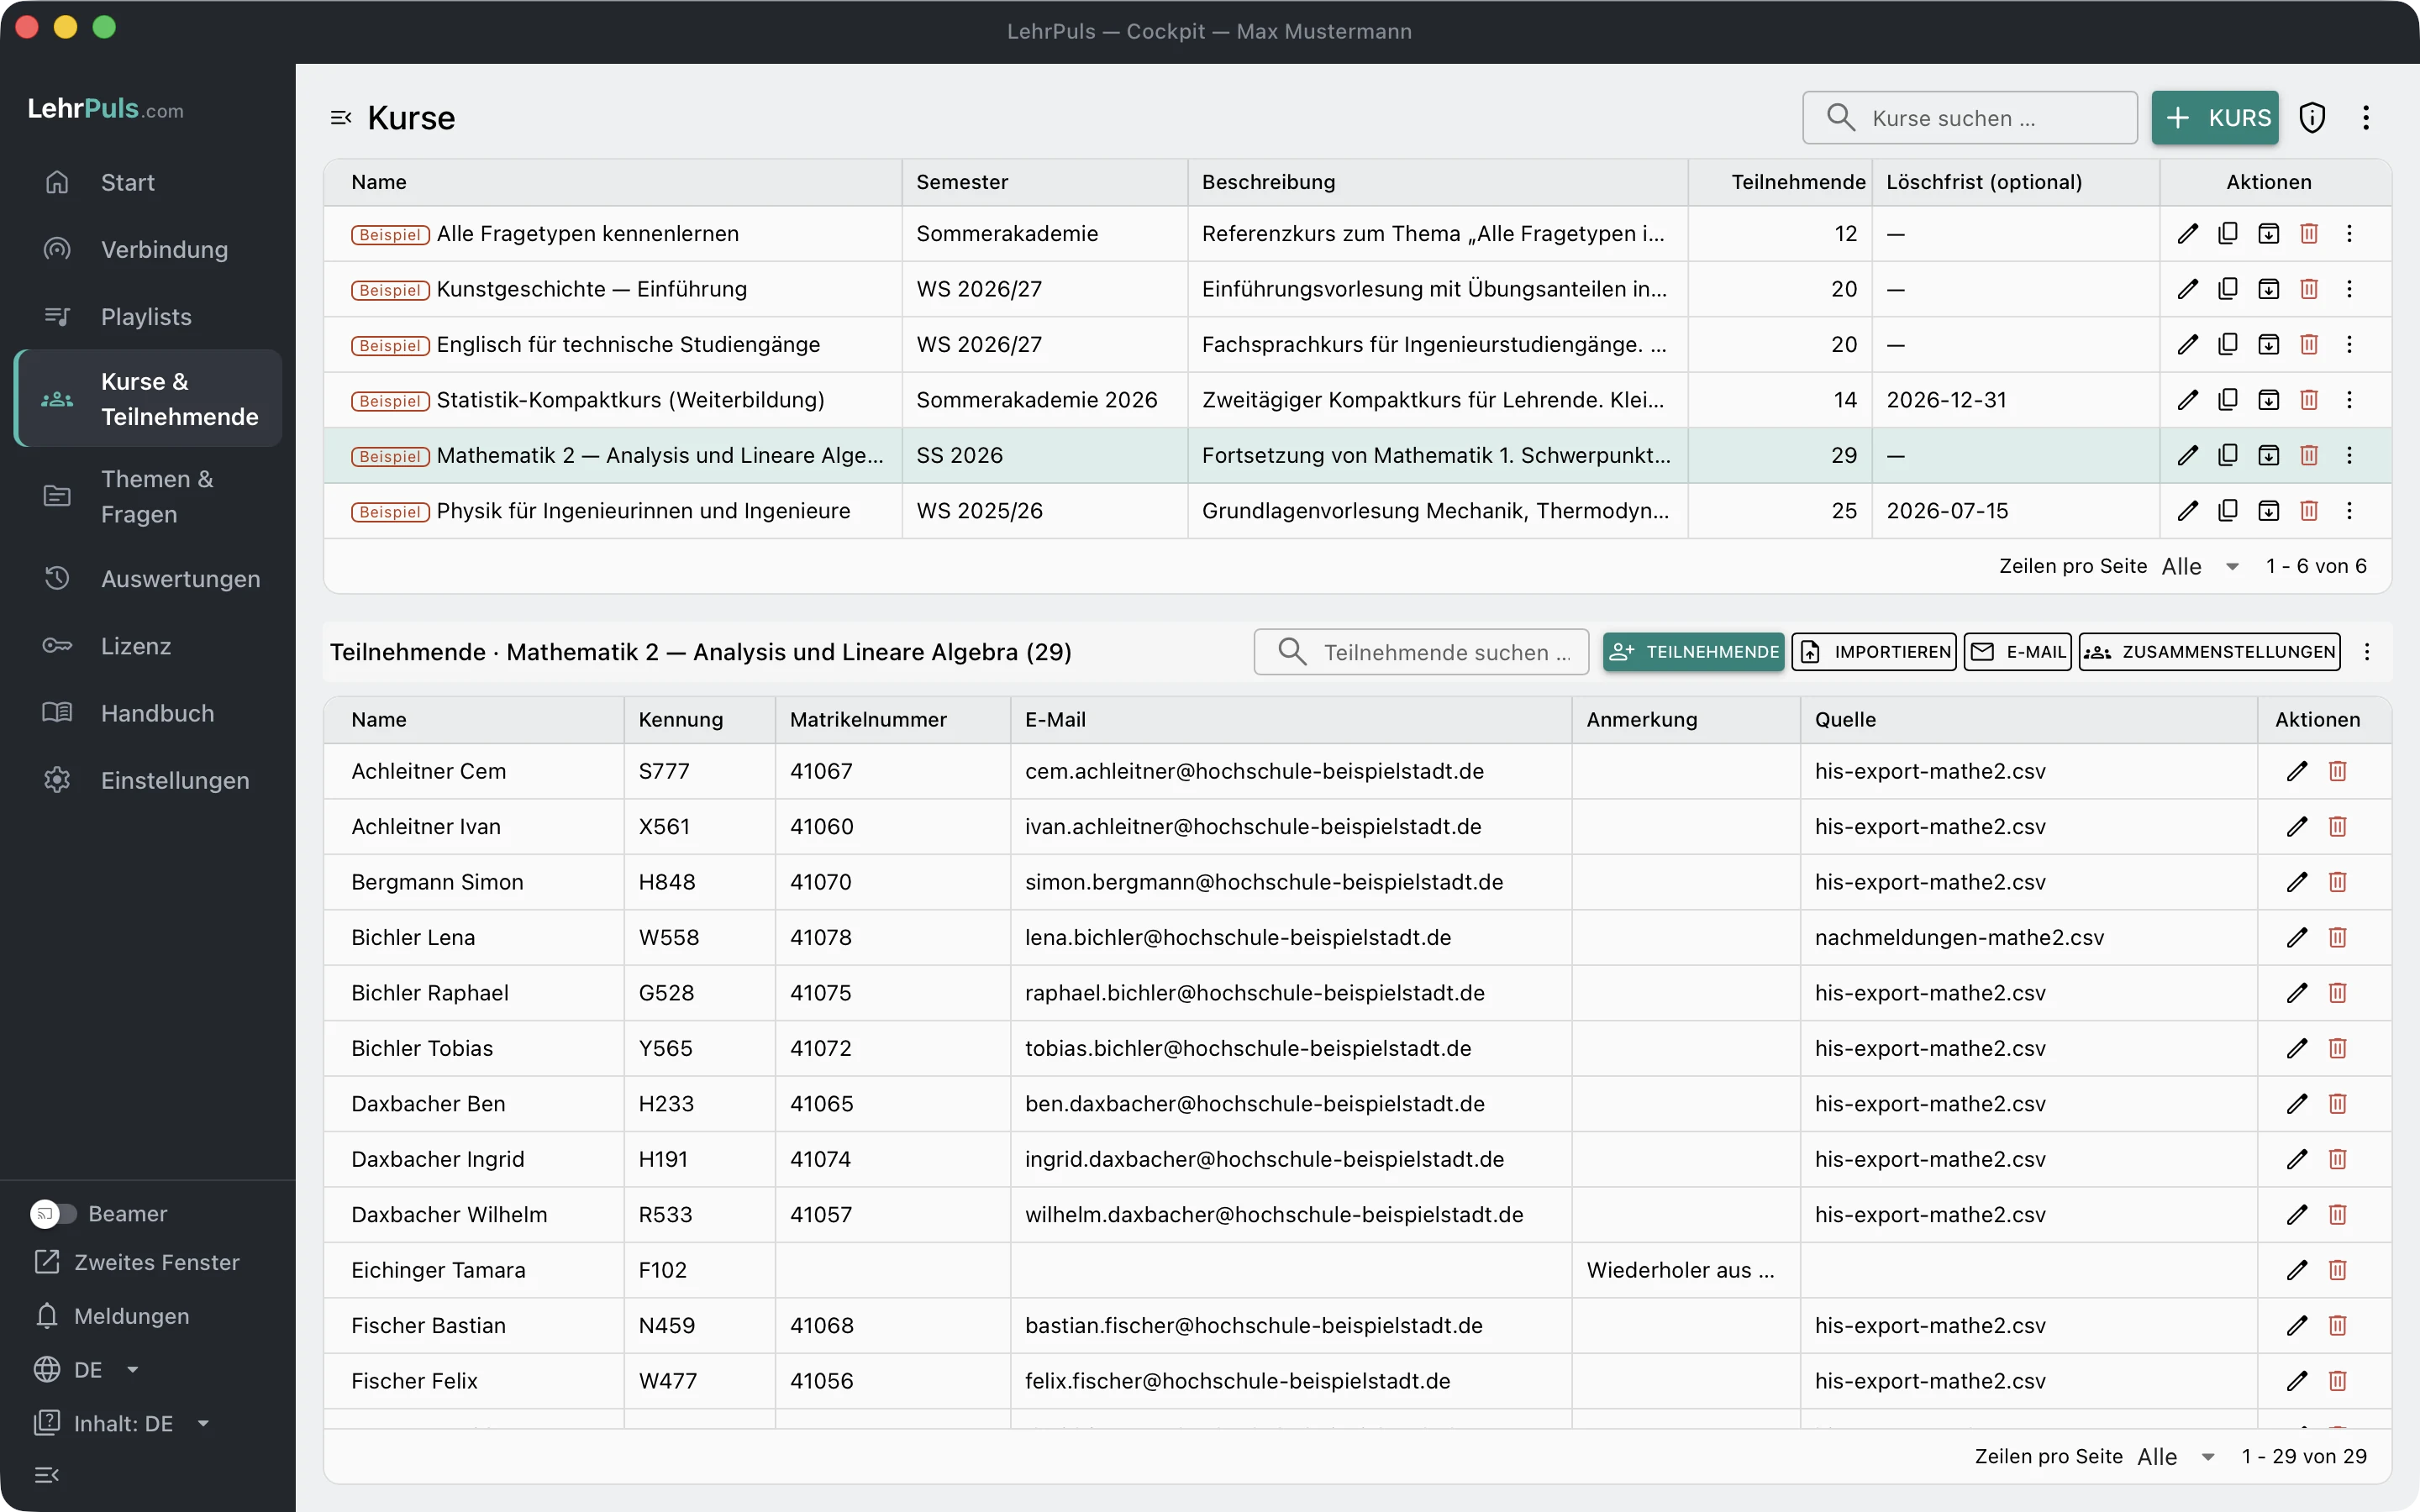Focus the Teilnehmende suchen search field
Viewport: 2420px width, 1512px height.
[1421, 652]
